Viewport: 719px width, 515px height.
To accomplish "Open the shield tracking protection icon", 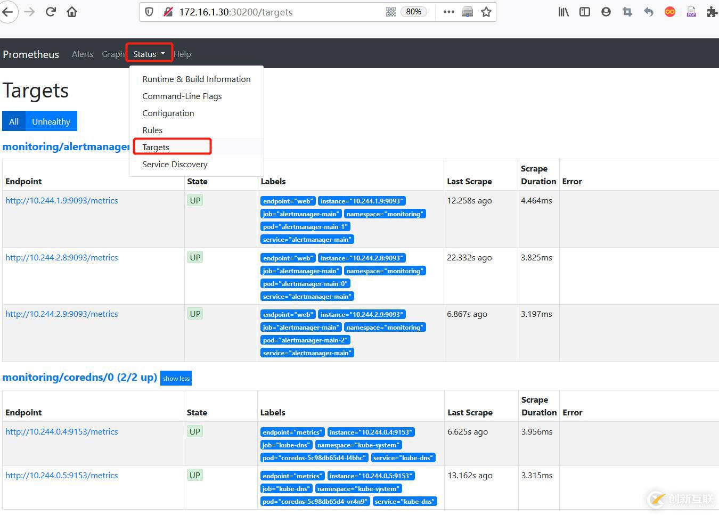I will 150,12.
